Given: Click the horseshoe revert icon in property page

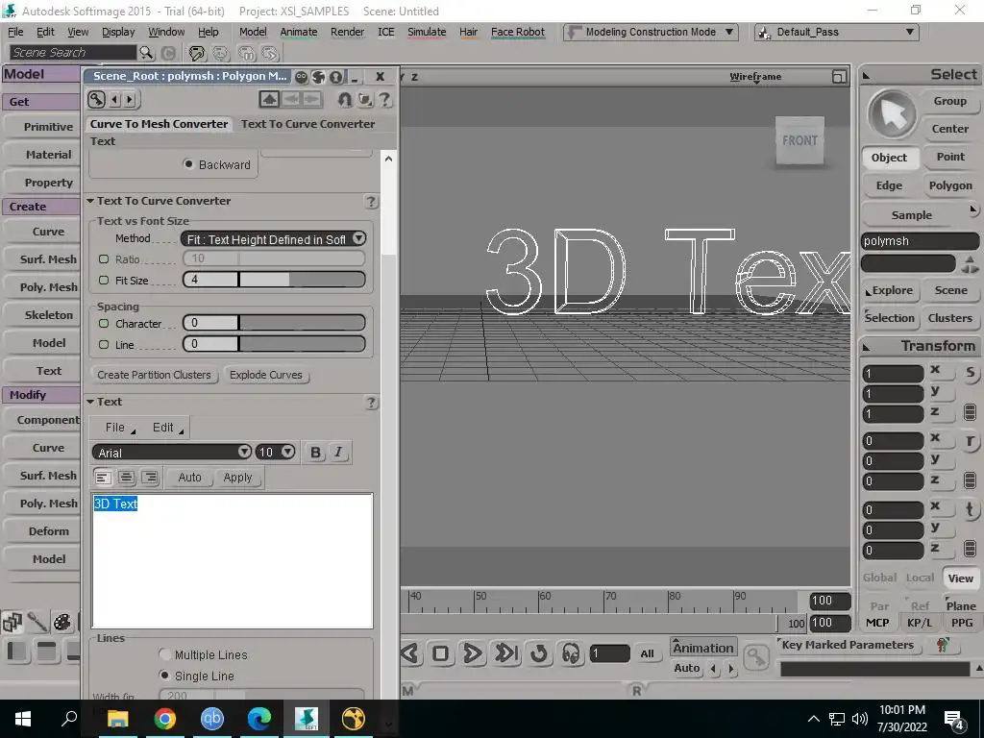Looking at the screenshot, I should [x=345, y=99].
